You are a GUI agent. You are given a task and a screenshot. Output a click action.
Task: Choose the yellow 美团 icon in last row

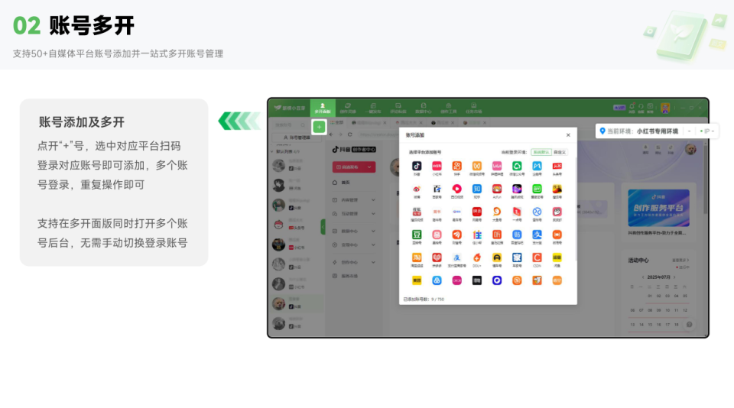[x=417, y=280]
